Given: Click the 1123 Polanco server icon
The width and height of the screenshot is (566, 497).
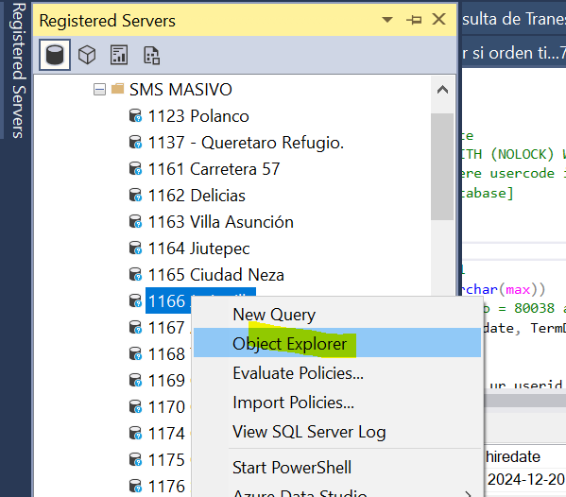Looking at the screenshot, I should pyautogui.click(x=135, y=116).
